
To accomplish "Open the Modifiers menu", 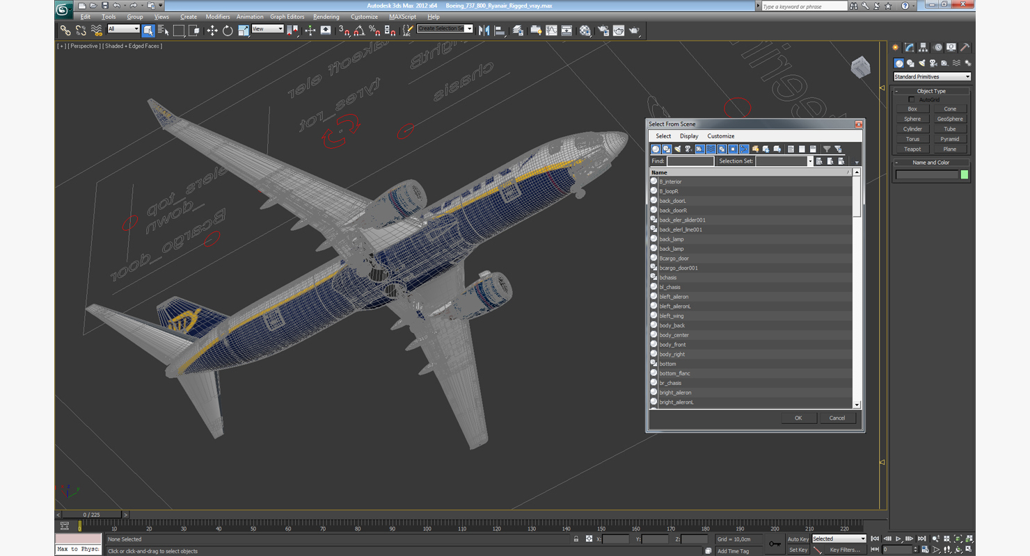I will [x=218, y=17].
